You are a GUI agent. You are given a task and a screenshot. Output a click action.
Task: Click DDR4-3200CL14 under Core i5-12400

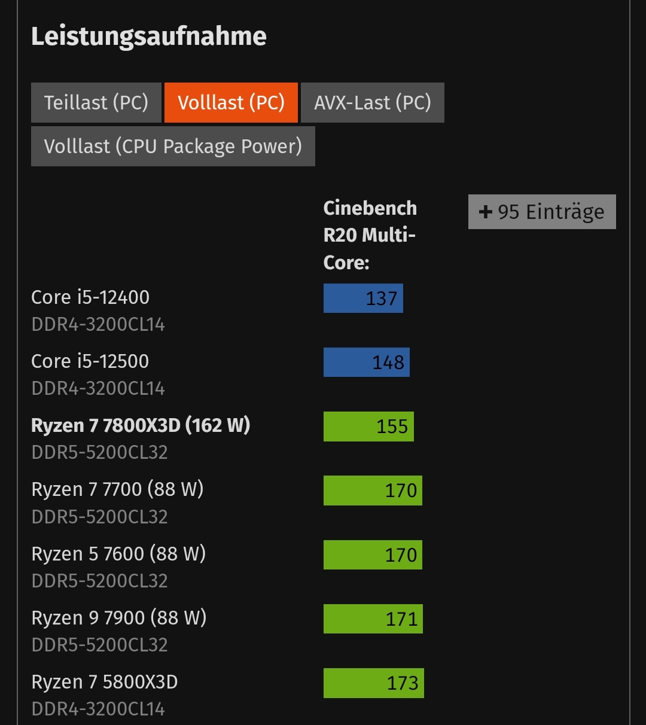click(x=98, y=325)
